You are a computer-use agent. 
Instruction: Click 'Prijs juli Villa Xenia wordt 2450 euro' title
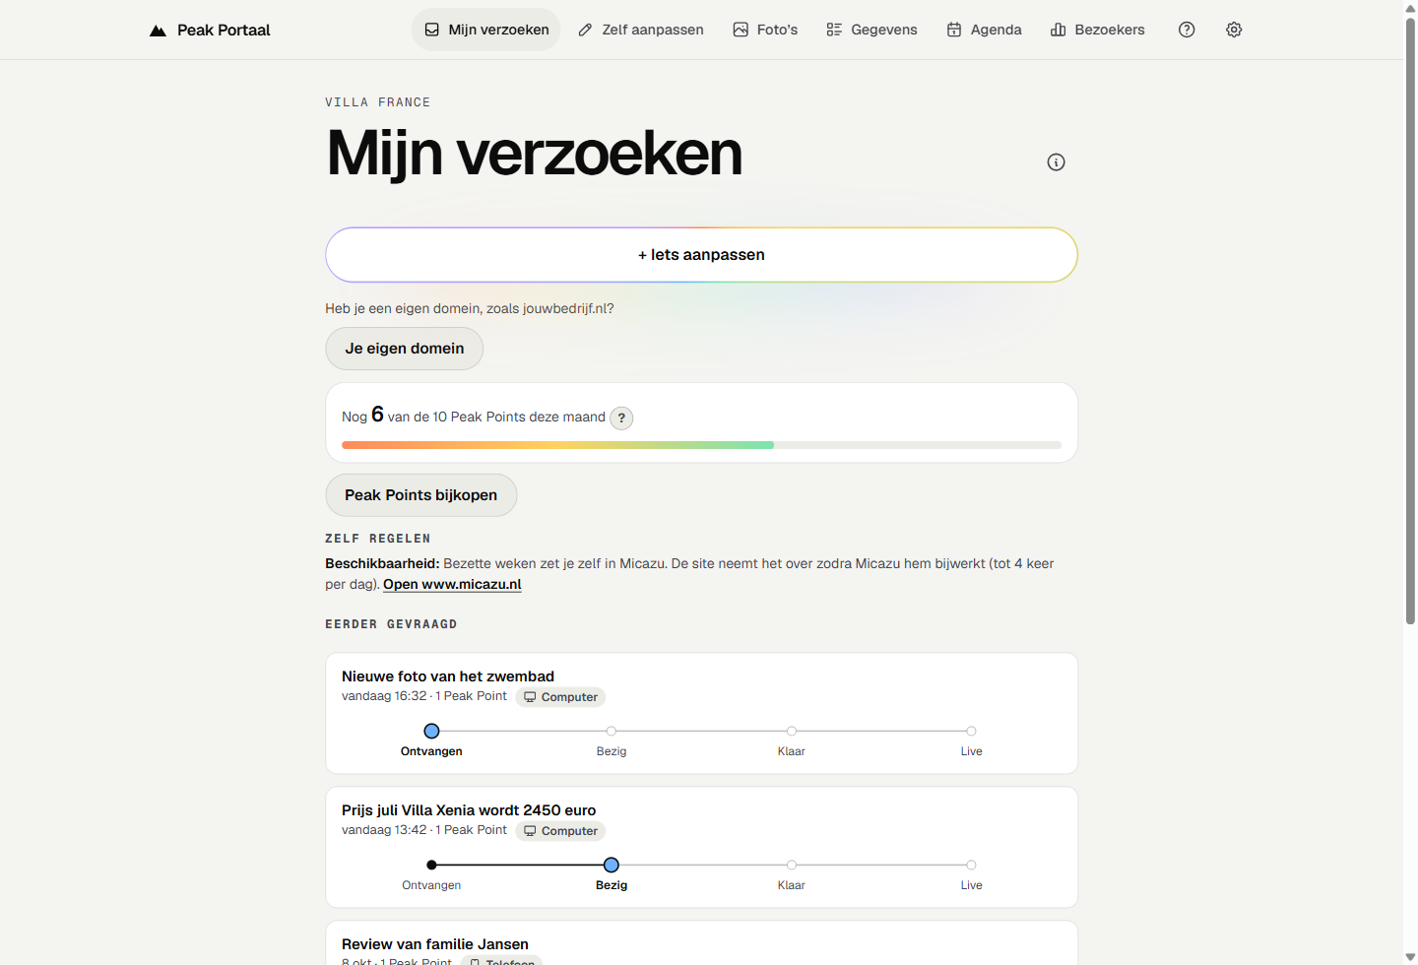tap(469, 810)
